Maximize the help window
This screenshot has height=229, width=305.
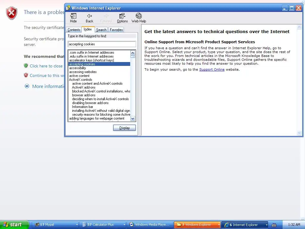292,8
